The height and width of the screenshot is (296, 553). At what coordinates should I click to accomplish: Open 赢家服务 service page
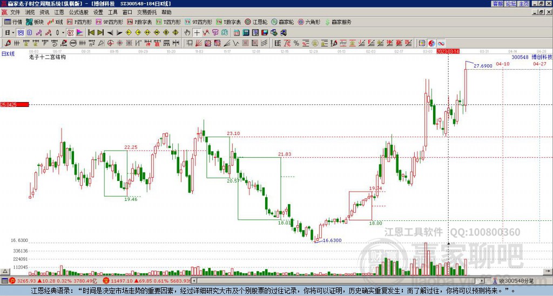click(338, 22)
